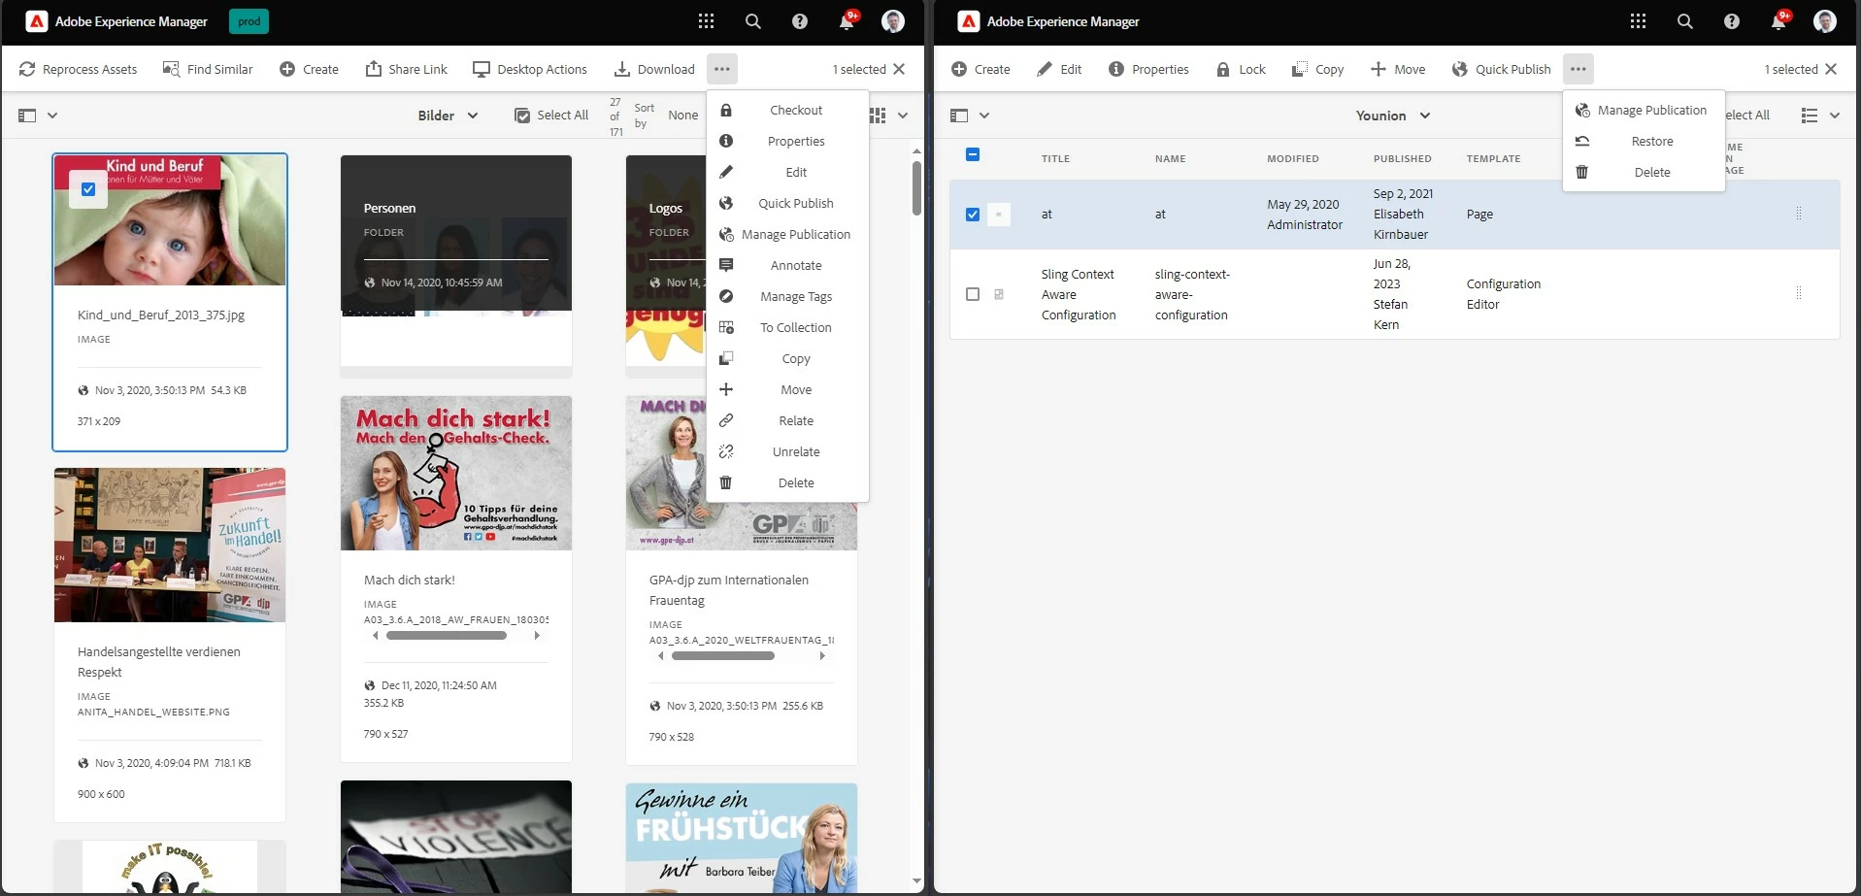Open Desktop Actions in assets toolbar
The width and height of the screenshot is (1861, 896).
(x=529, y=69)
